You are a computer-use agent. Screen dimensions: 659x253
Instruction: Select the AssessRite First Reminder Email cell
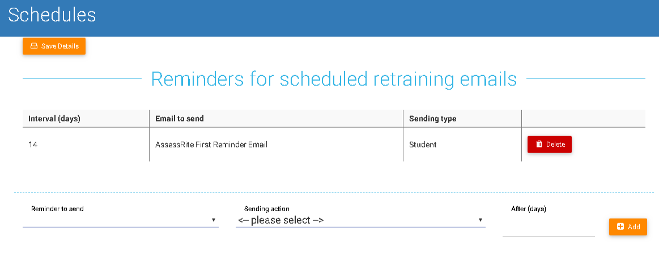coord(211,145)
